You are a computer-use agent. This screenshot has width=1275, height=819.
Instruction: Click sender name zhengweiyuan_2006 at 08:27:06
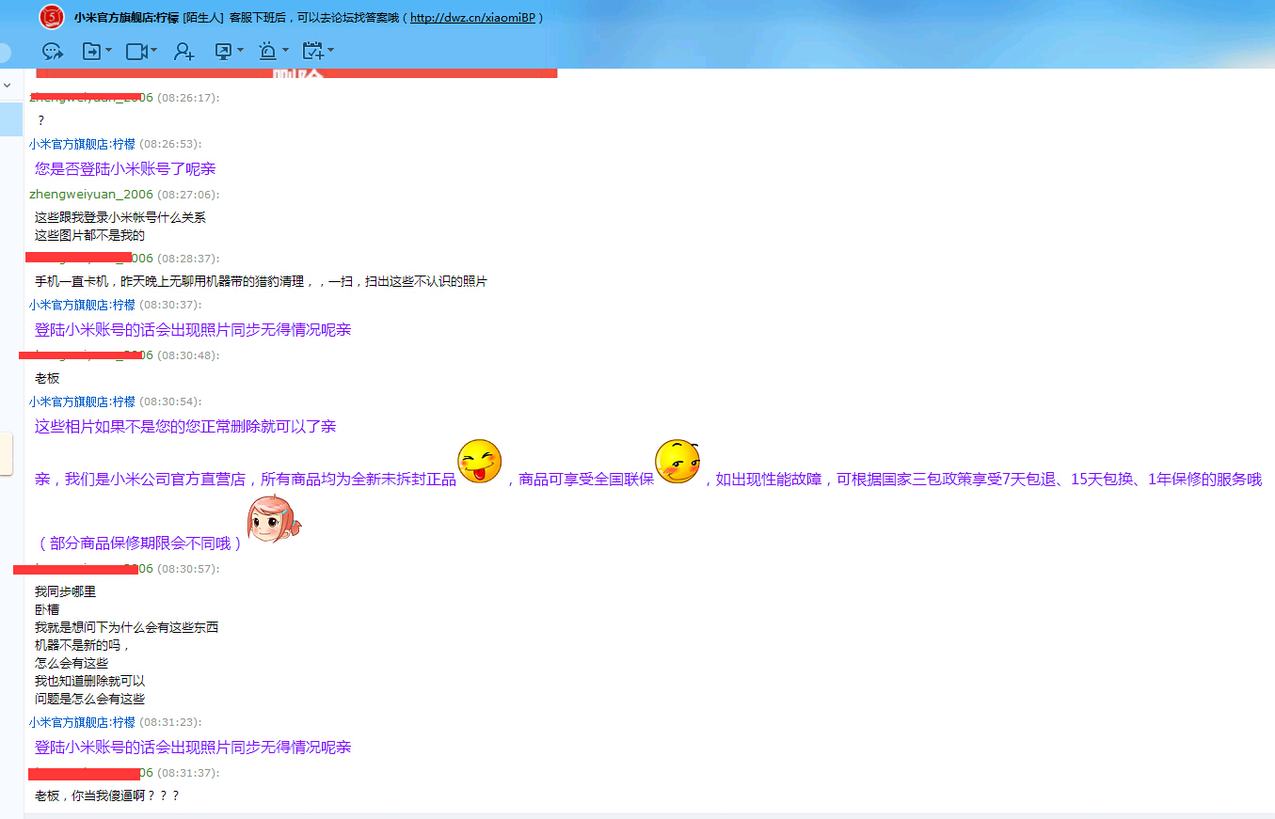coord(91,195)
